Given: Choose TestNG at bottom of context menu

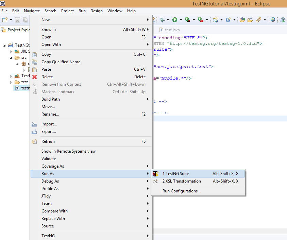Looking at the screenshot, I should [91, 236].
